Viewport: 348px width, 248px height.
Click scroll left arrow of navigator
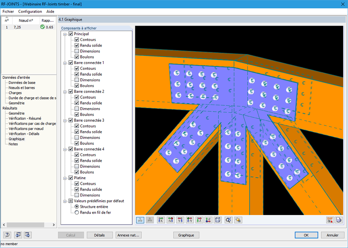4,225
